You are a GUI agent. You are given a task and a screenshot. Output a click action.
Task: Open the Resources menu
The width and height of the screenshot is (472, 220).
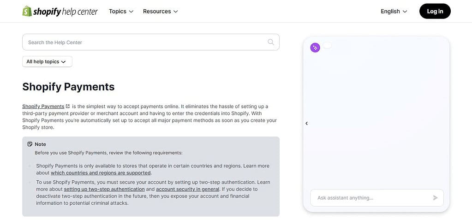161,12
